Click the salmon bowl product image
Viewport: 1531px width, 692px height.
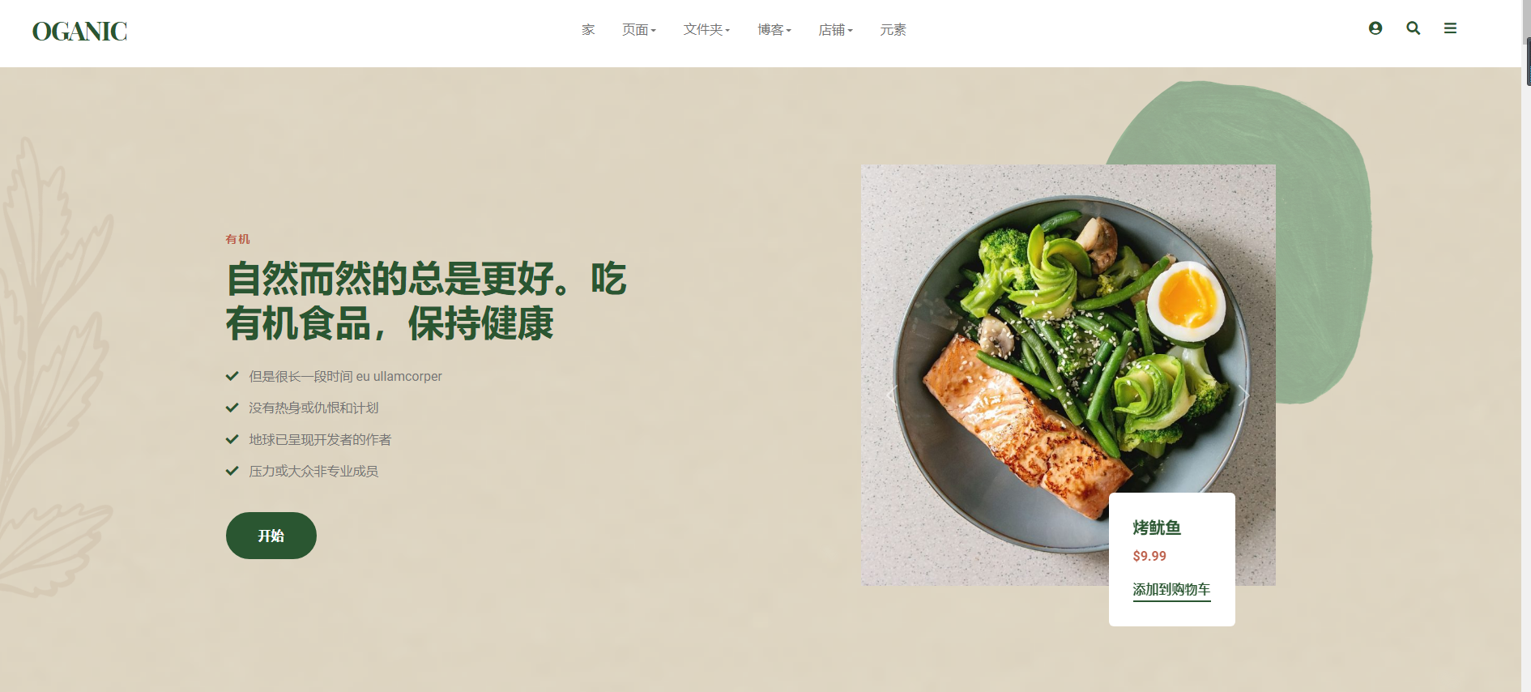1068,374
